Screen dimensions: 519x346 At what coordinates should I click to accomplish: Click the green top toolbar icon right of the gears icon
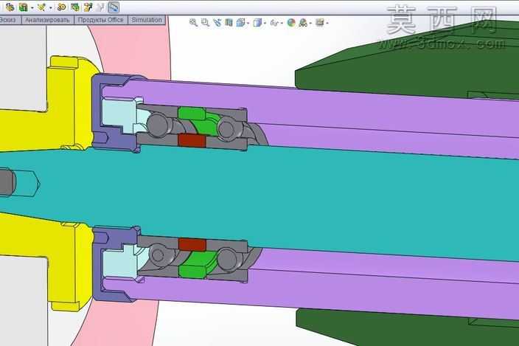[75, 7]
